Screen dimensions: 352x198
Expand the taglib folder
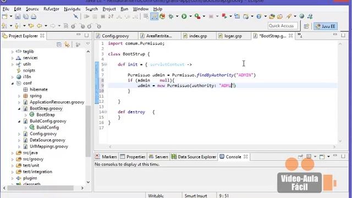click(12, 52)
